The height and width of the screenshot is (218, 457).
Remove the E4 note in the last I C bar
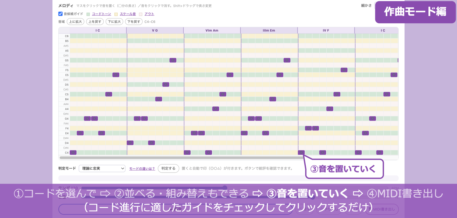coord(365,133)
